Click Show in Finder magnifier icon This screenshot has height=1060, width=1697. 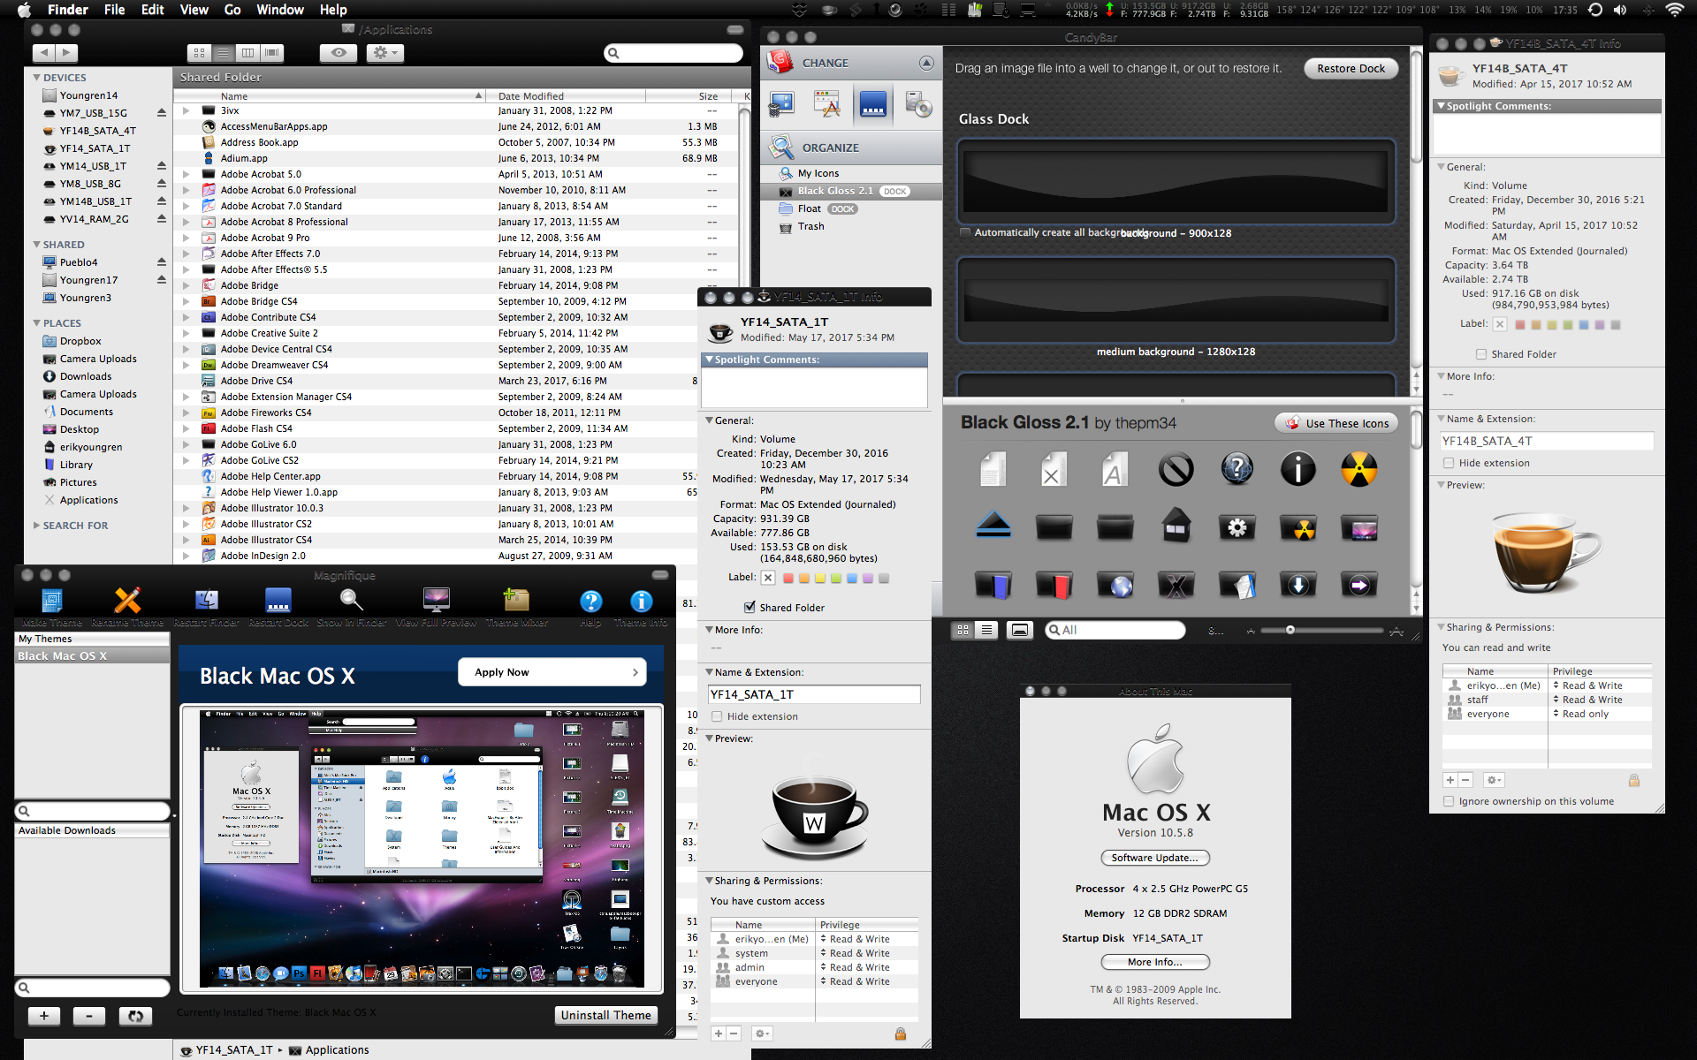[x=352, y=601]
